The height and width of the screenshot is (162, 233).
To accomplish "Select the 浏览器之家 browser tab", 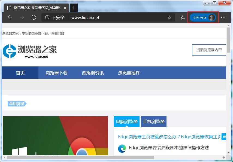I will (35, 8).
